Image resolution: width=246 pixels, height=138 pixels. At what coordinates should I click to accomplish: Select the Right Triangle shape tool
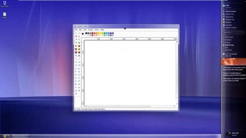[79, 68]
